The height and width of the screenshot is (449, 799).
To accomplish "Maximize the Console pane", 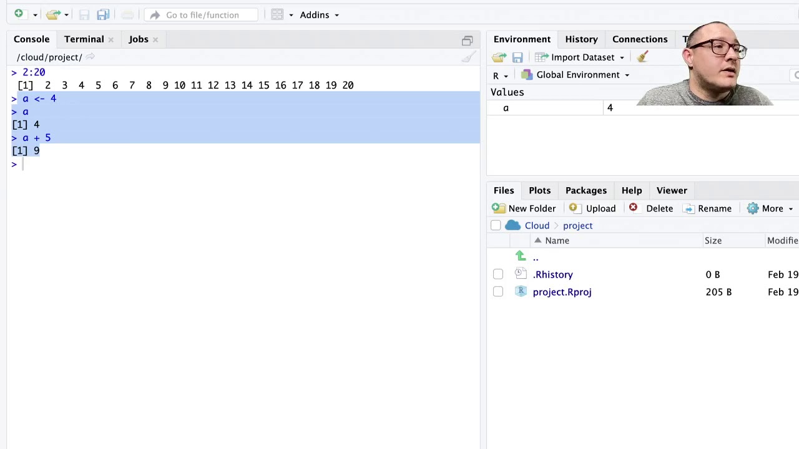I will [x=467, y=41].
